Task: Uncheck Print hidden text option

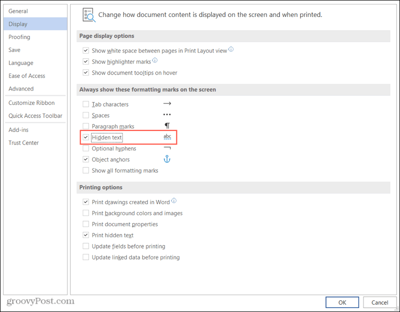Action: [85, 235]
